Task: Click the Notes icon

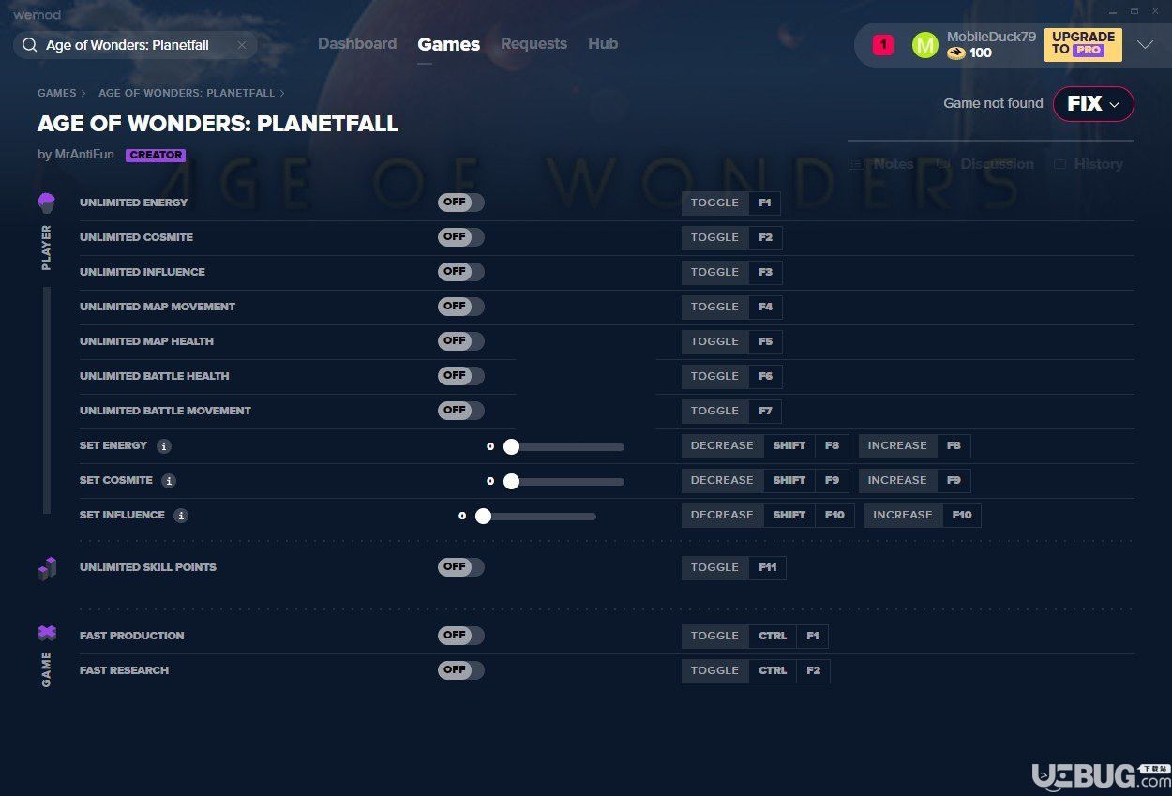Action: click(855, 164)
